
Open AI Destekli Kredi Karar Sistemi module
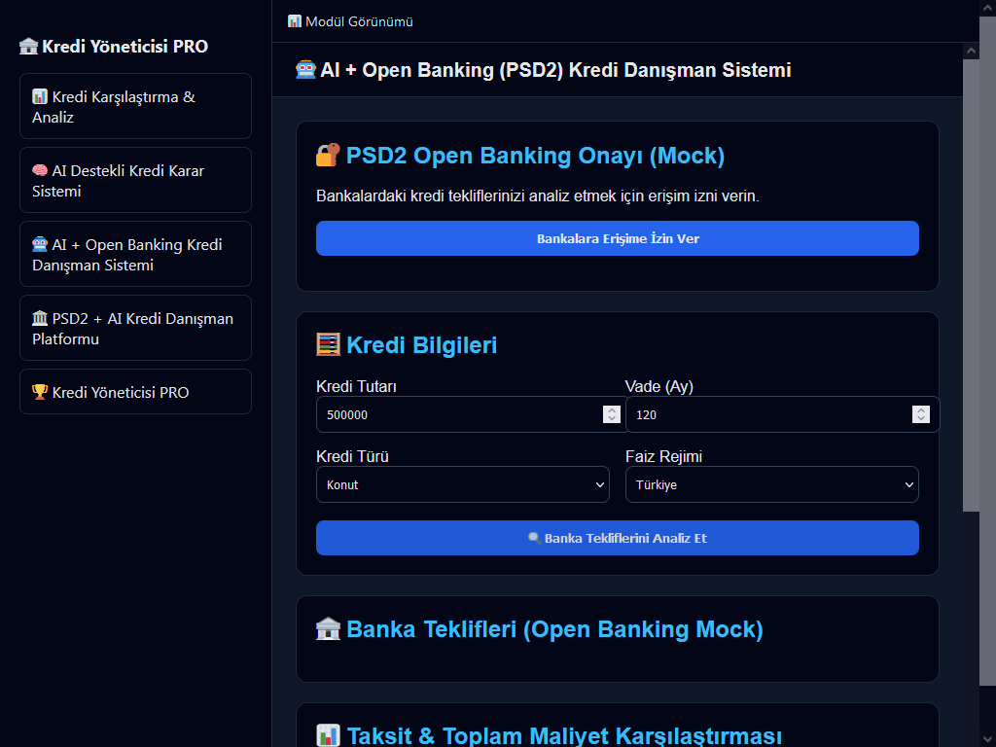pos(135,181)
